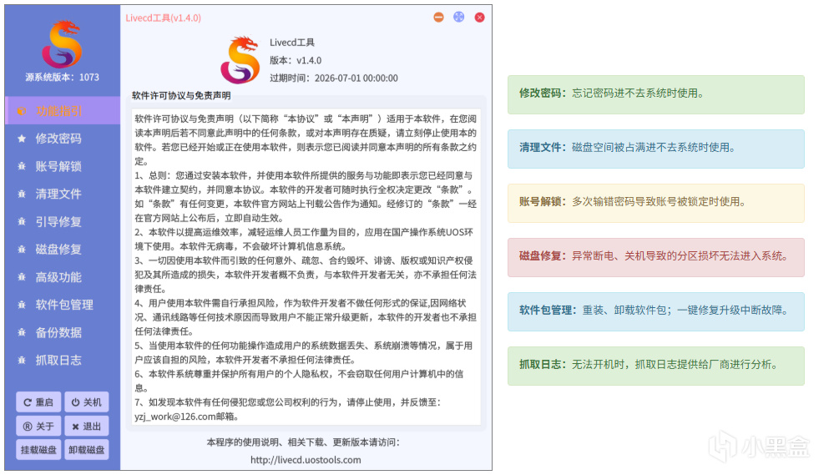The image size is (834, 475).
Task: Open 备份数据 in the sidebar
Action: (63, 332)
